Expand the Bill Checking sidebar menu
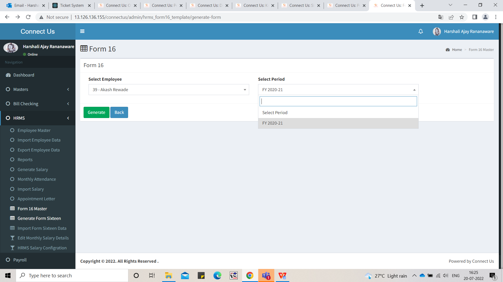The image size is (503, 282). coord(38,104)
